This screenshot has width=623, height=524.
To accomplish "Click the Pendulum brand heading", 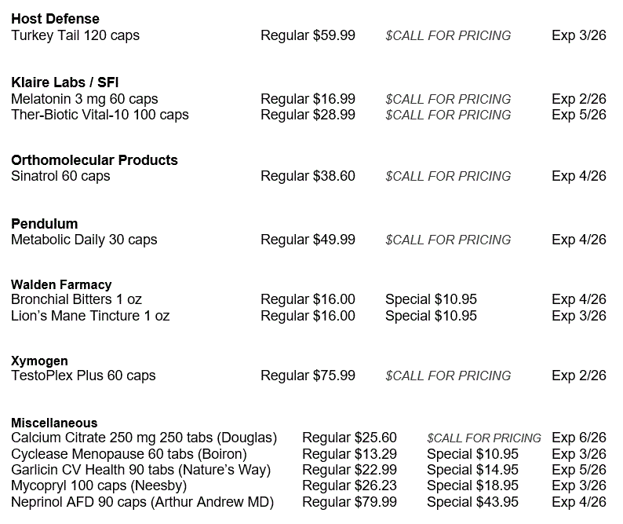I will (45, 224).
